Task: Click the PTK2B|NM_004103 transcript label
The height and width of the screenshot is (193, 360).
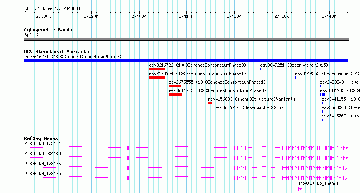Action: tap(43, 153)
